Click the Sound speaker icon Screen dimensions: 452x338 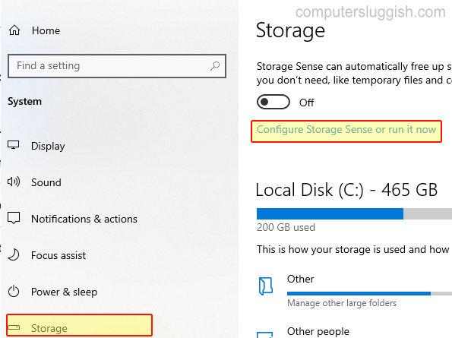pos(14,182)
